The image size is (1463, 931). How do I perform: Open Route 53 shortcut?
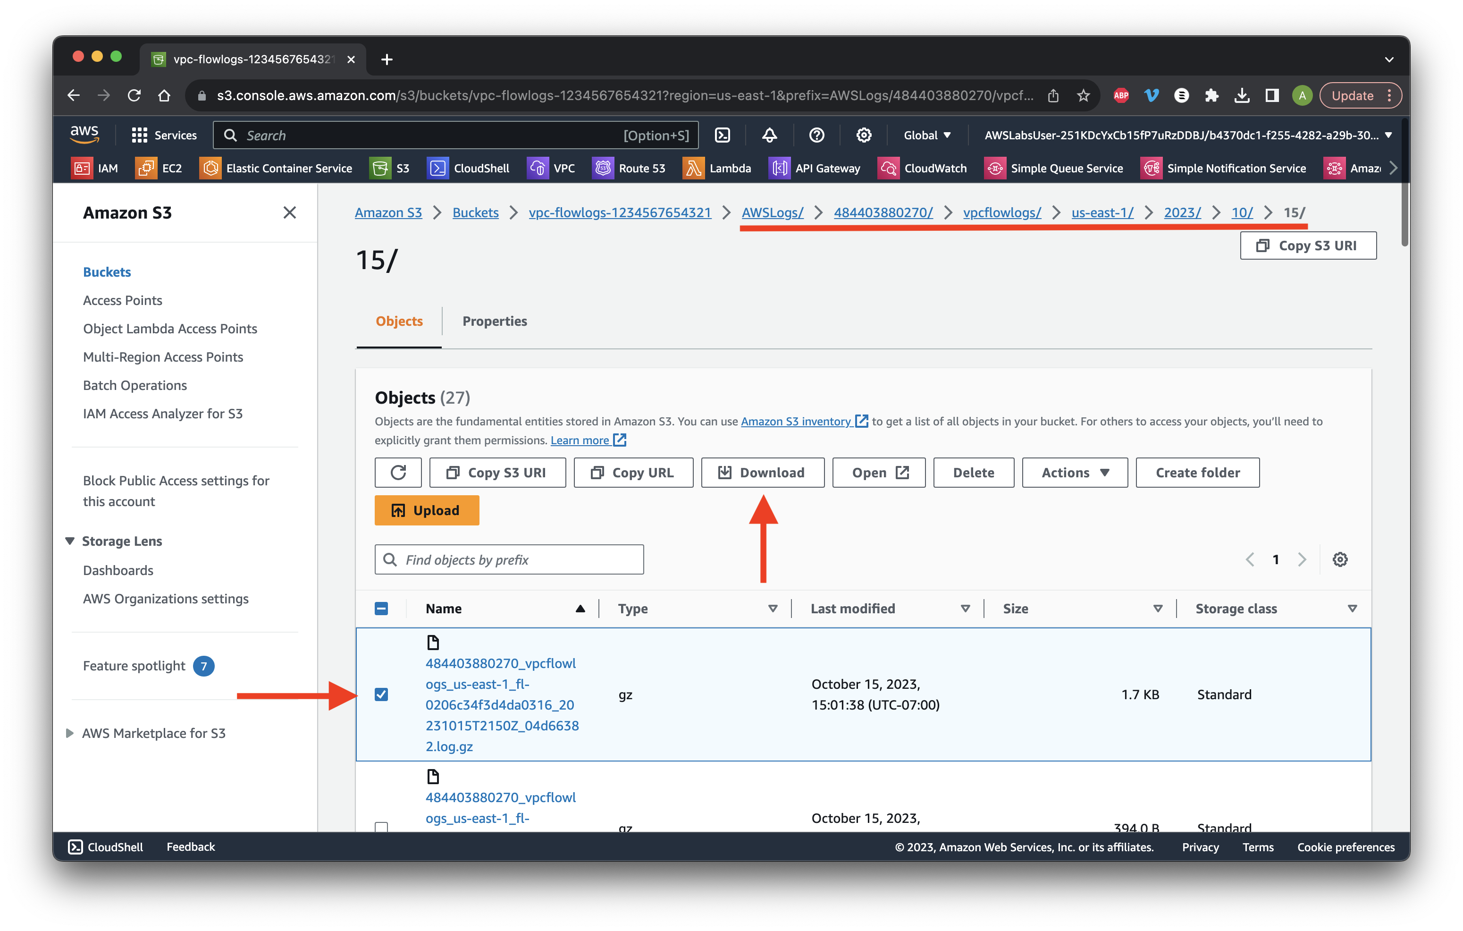[x=630, y=169]
